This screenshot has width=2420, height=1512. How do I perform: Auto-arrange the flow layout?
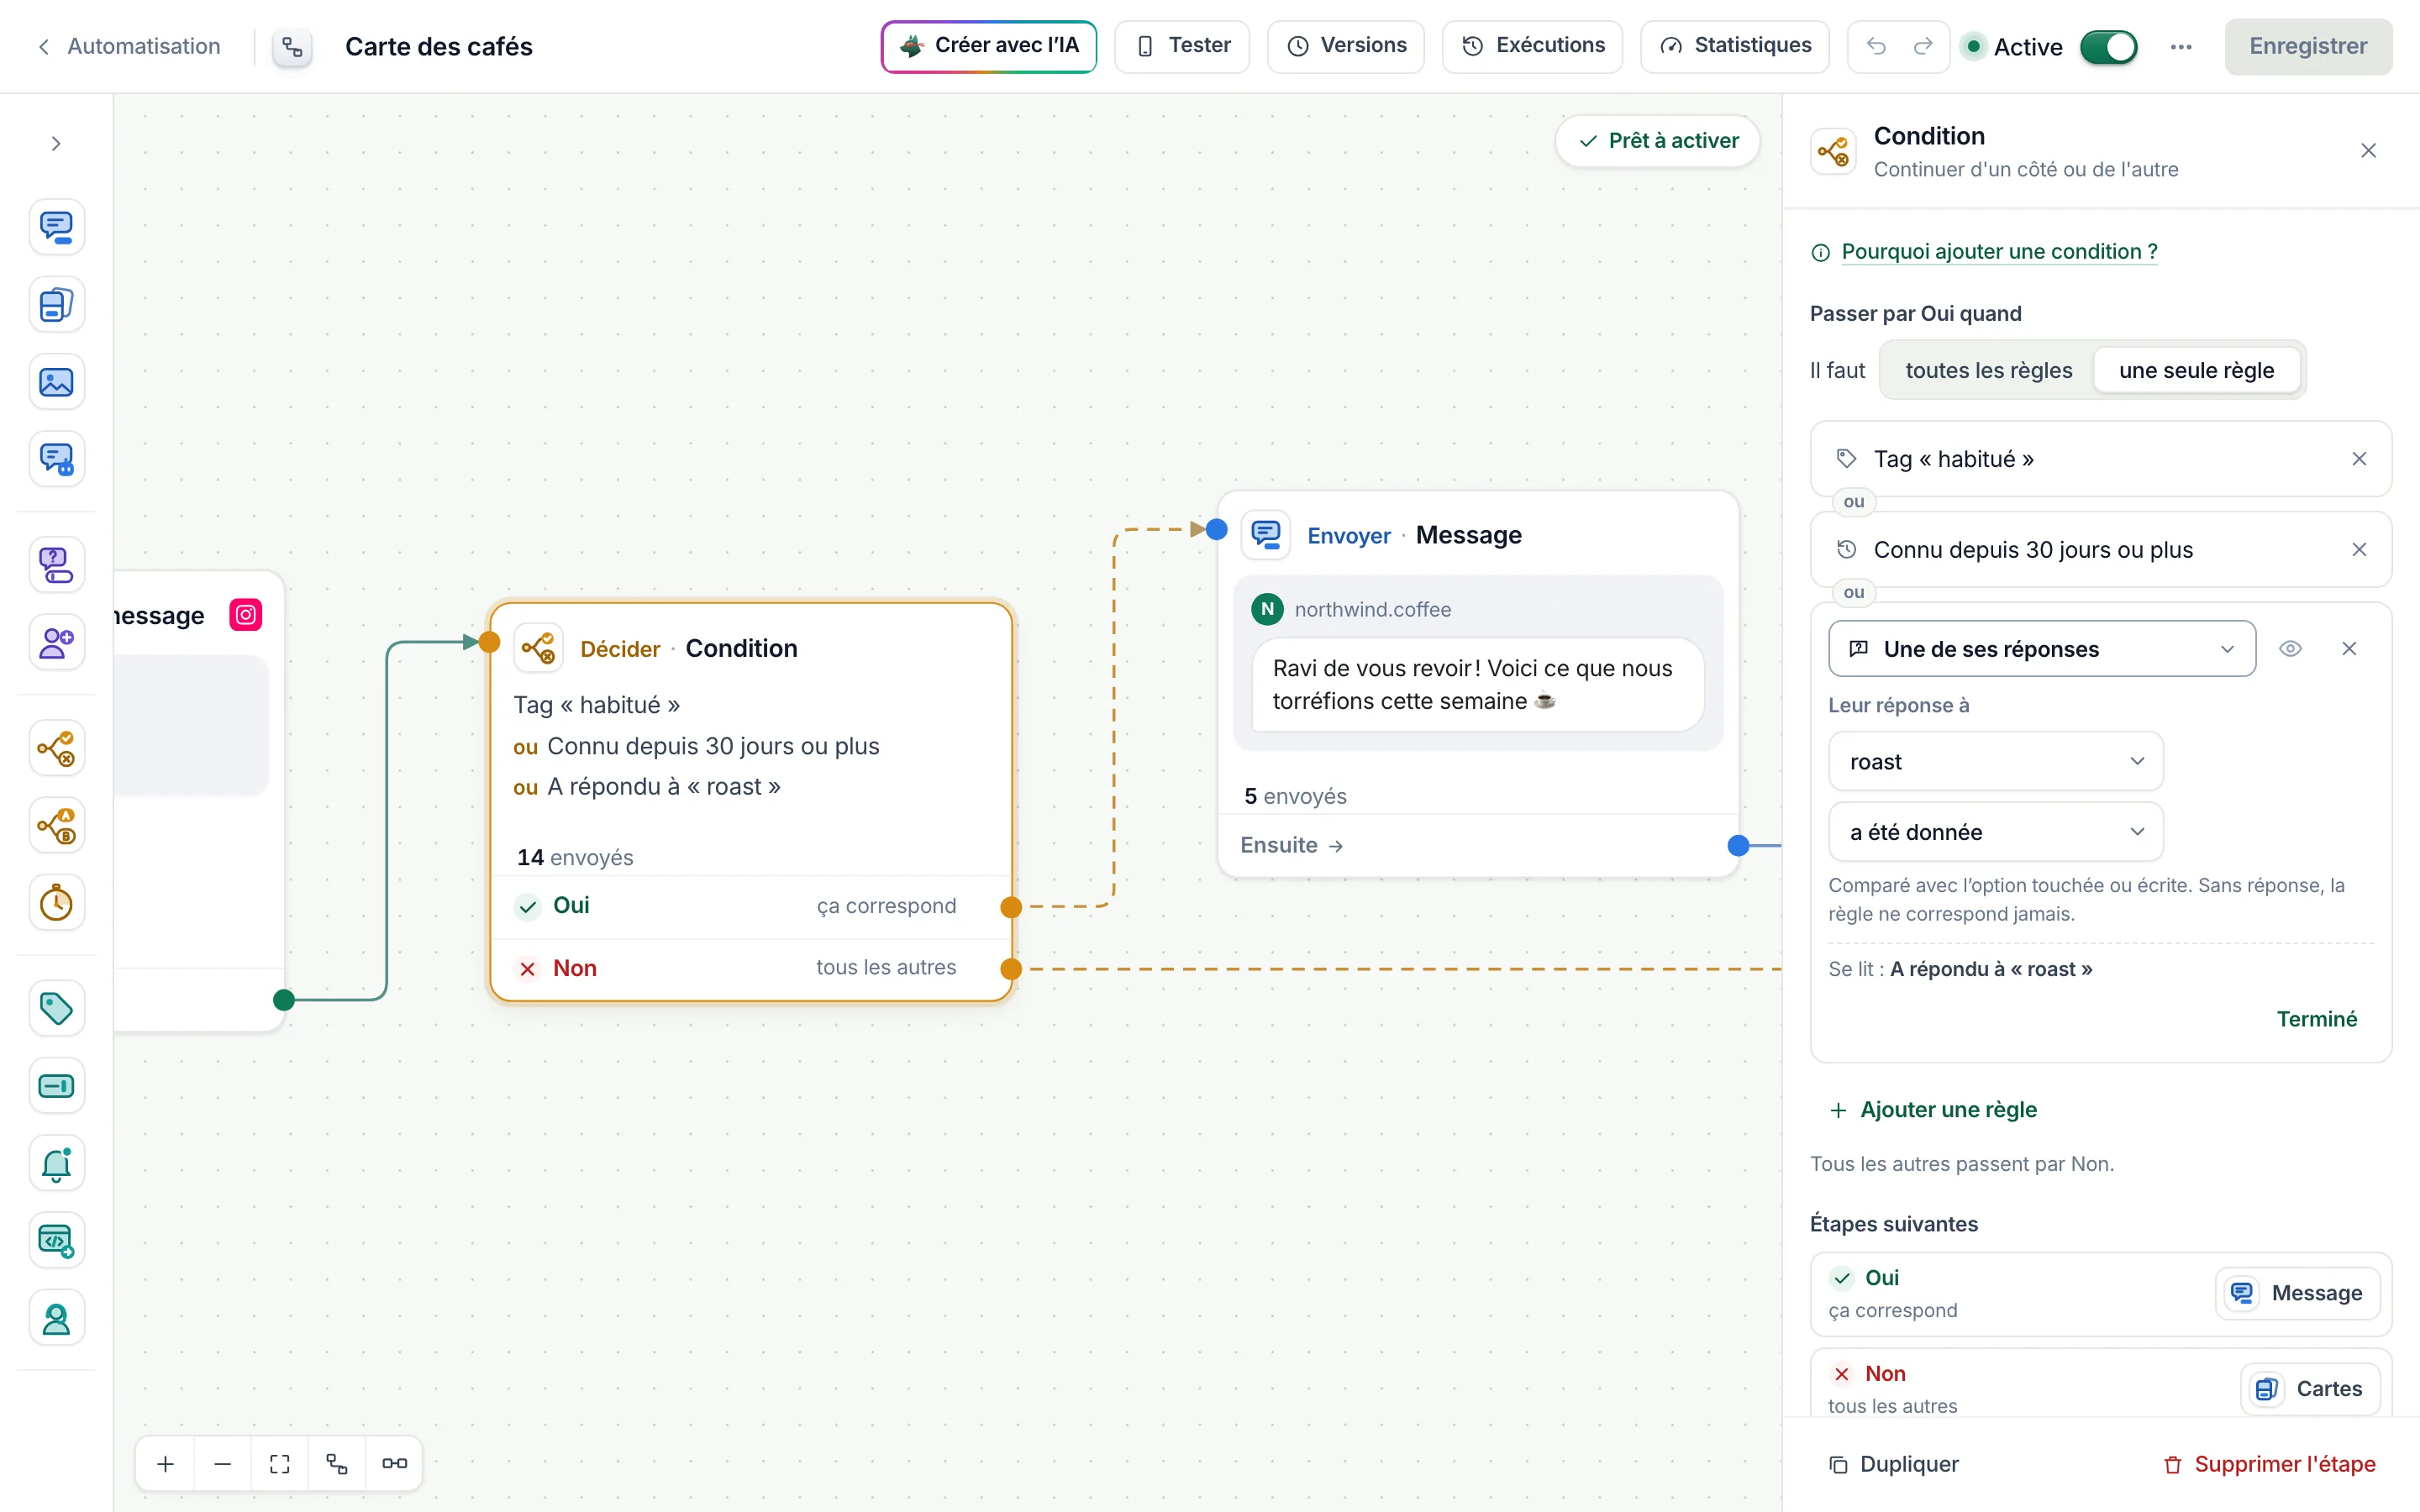pos(337,1464)
